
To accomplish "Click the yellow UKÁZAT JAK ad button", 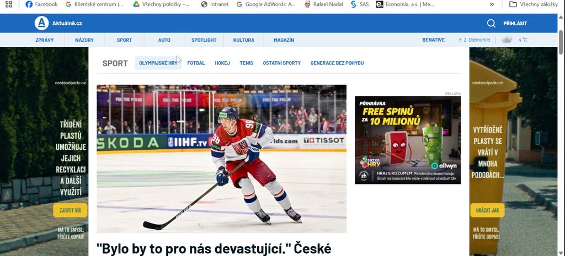I will [488, 210].
